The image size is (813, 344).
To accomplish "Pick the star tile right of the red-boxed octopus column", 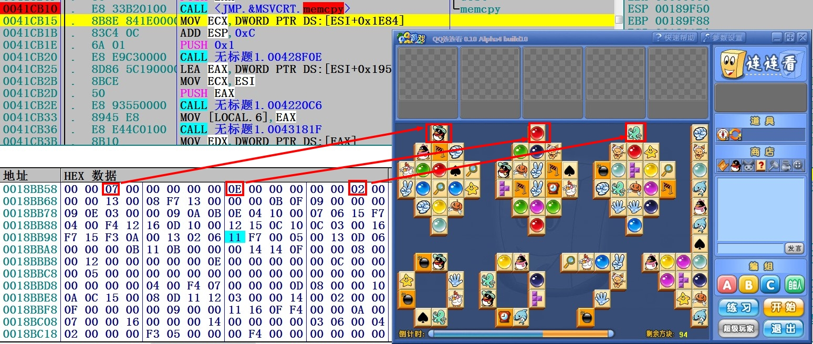I will pos(651,152).
